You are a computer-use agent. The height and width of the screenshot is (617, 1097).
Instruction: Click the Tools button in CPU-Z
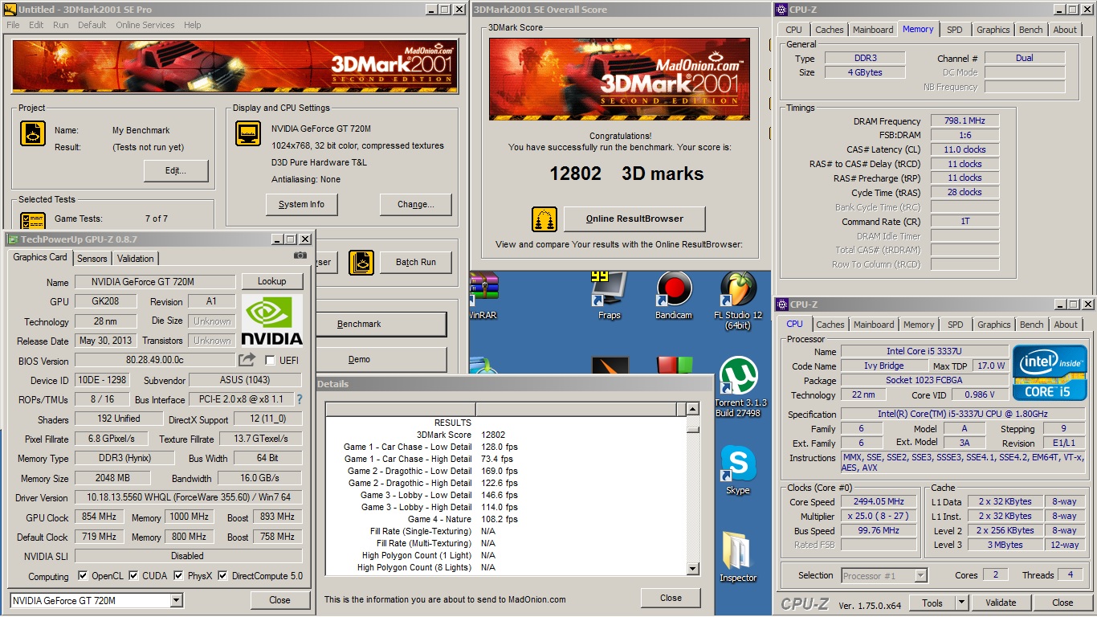(x=932, y=603)
